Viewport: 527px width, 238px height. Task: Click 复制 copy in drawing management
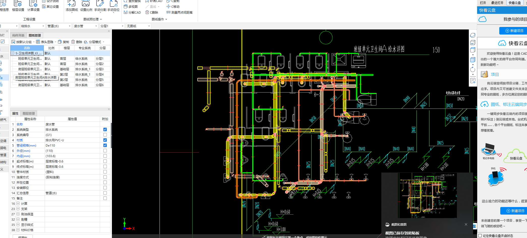tap(63, 42)
